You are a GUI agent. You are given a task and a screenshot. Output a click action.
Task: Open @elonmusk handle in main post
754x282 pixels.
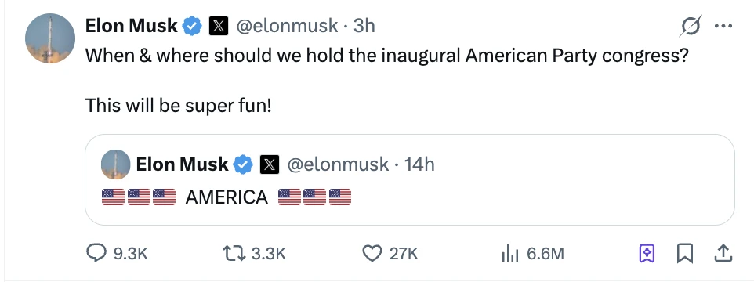286,26
